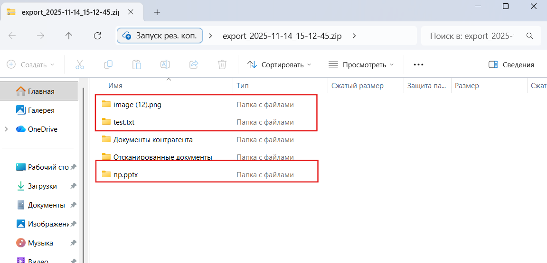Screen dimensions: 547x263
Task: Open the three-dots more options menu
Action: click(x=418, y=64)
